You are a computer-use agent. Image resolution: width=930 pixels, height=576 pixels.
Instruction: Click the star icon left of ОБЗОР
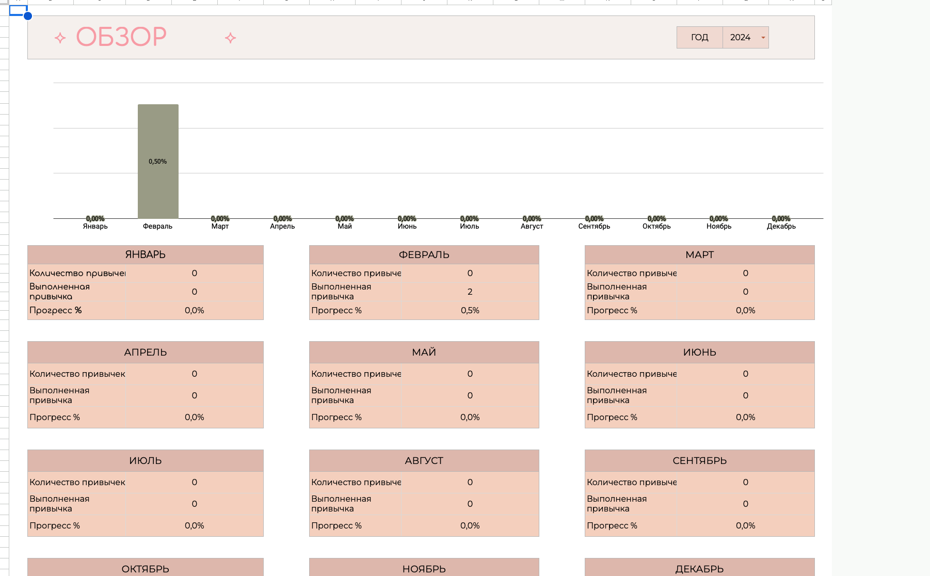click(x=60, y=38)
